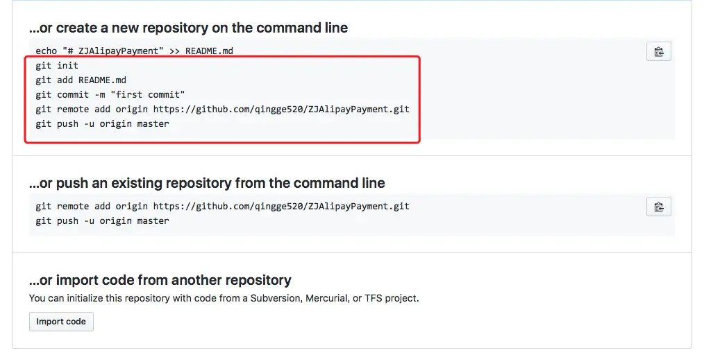Click the "git init" command line
Screen dimensions: 704x357
(57, 65)
